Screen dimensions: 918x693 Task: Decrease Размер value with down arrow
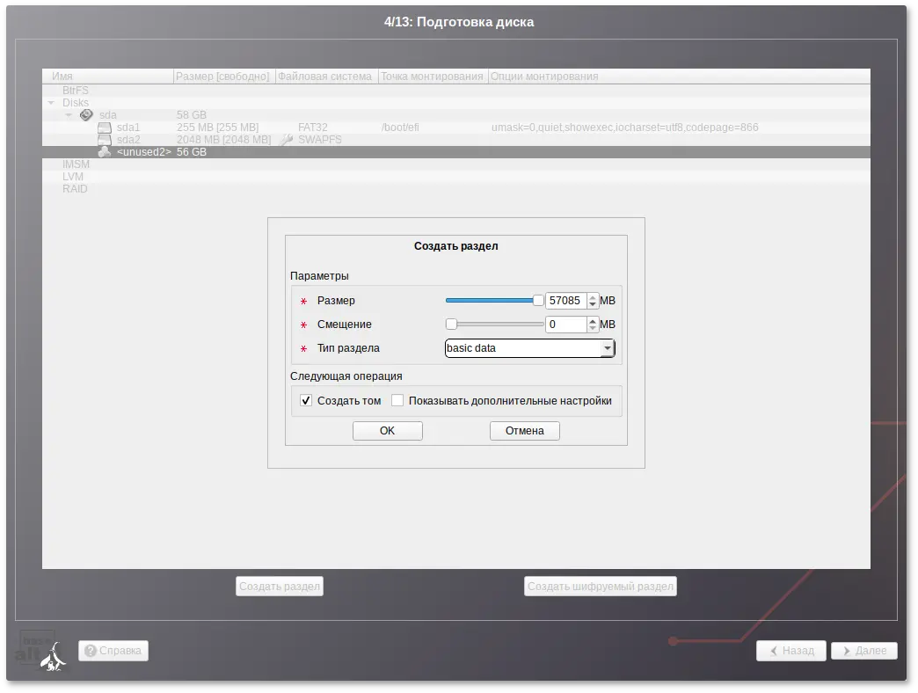pos(593,304)
